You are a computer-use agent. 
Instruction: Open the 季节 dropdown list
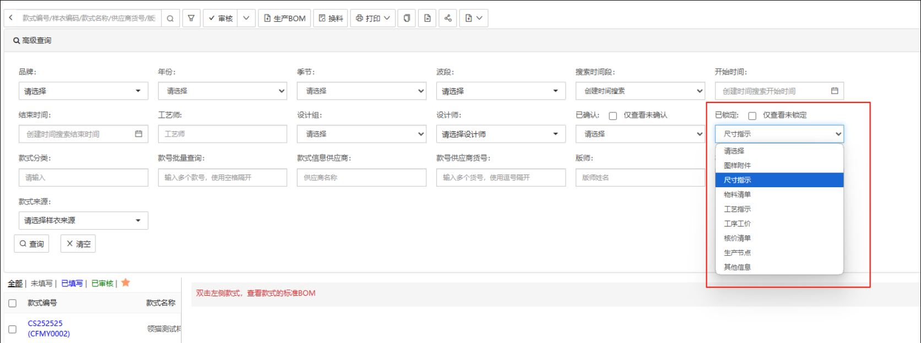(361, 91)
